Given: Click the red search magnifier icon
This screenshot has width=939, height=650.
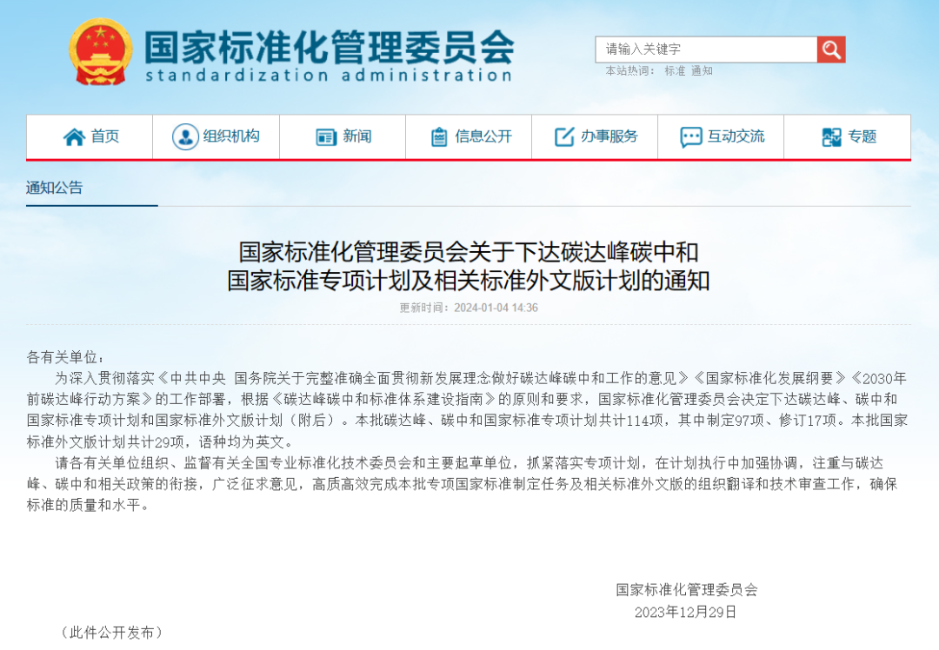Looking at the screenshot, I should coord(830,50).
